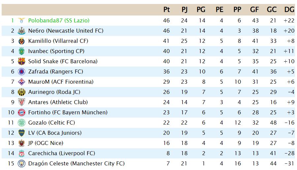Sort table by Pt column header

(x=167, y=10)
